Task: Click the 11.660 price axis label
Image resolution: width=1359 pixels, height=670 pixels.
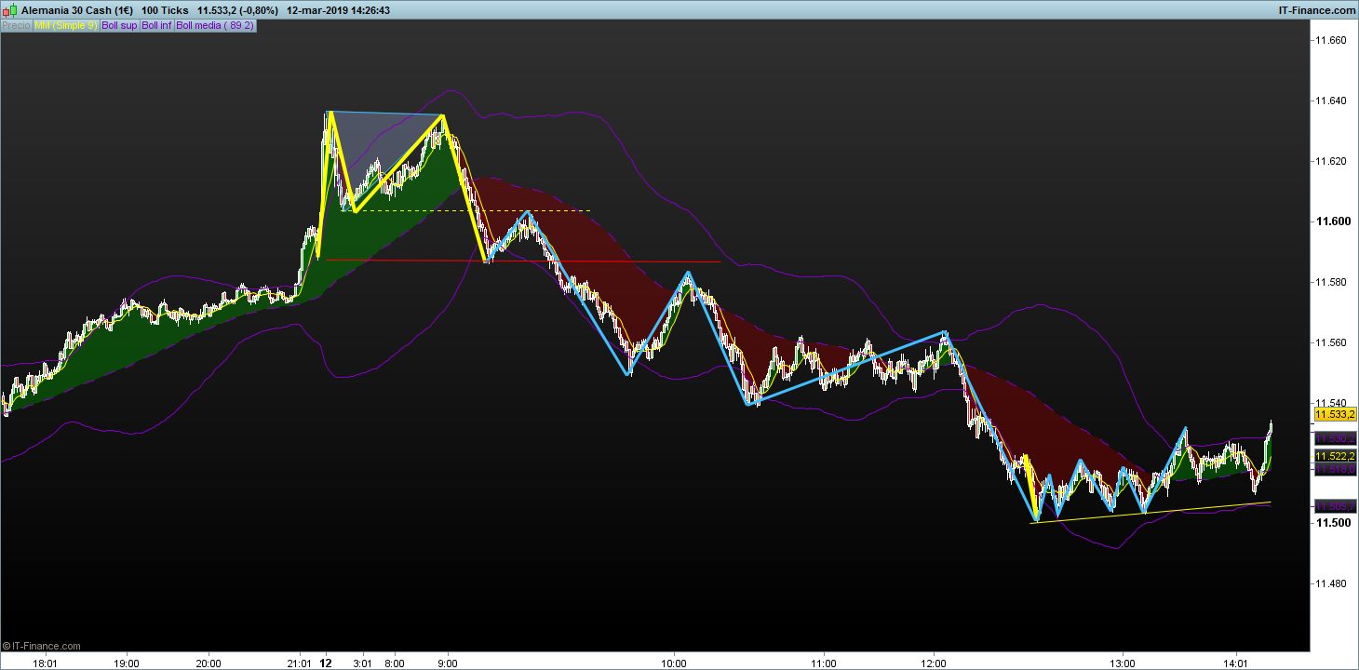Action: coord(1329,40)
